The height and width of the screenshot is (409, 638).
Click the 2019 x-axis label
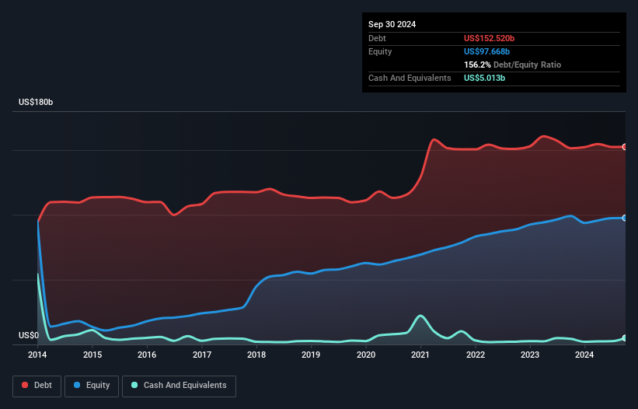pyautogui.click(x=311, y=355)
